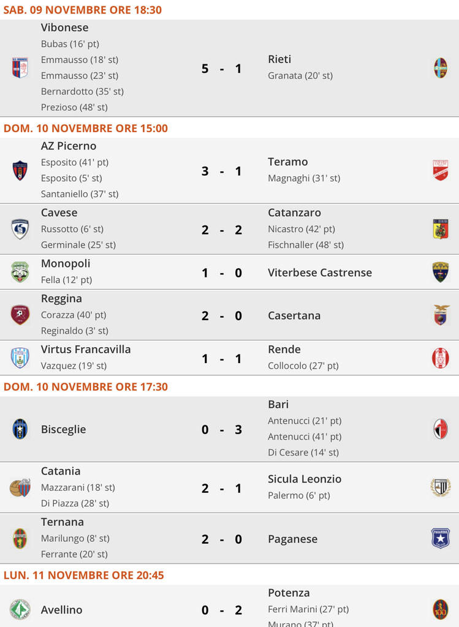Click the Viterbese Castrense team name

pos(320,272)
